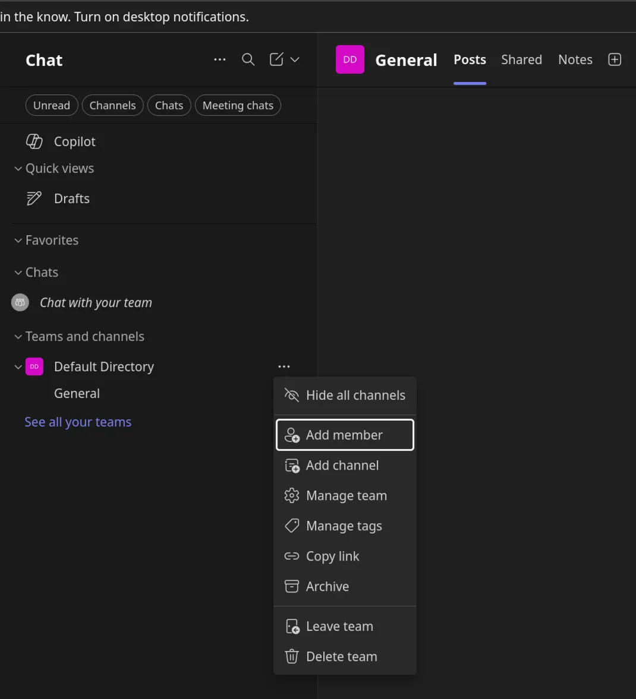Open the General channel in sidebar

[77, 393]
